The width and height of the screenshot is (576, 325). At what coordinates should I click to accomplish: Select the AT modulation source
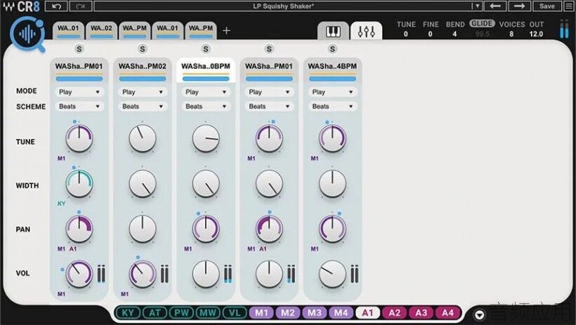coord(155,313)
